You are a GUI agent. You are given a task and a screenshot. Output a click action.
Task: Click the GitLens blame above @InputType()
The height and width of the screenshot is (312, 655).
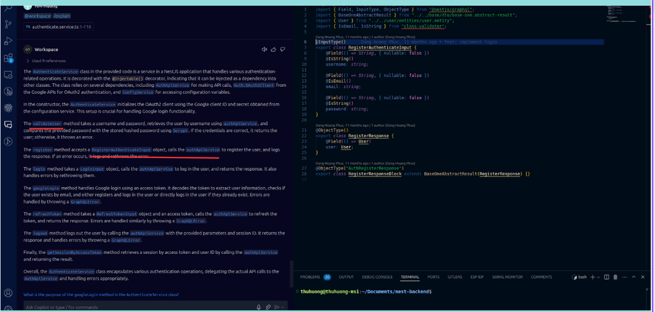[366, 37]
